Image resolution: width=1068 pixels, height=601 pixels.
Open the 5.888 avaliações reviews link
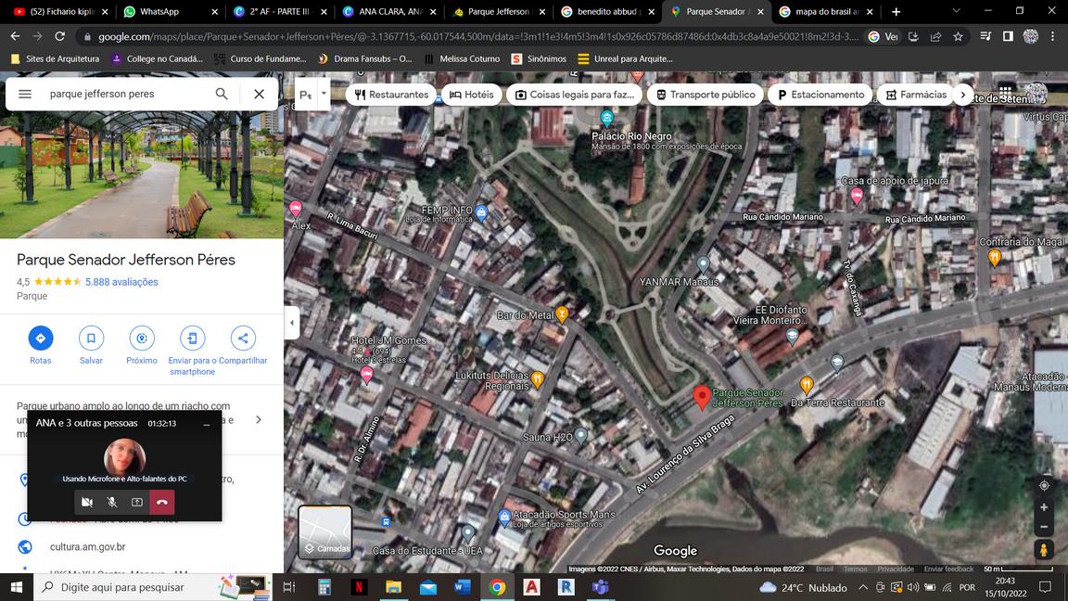(121, 282)
